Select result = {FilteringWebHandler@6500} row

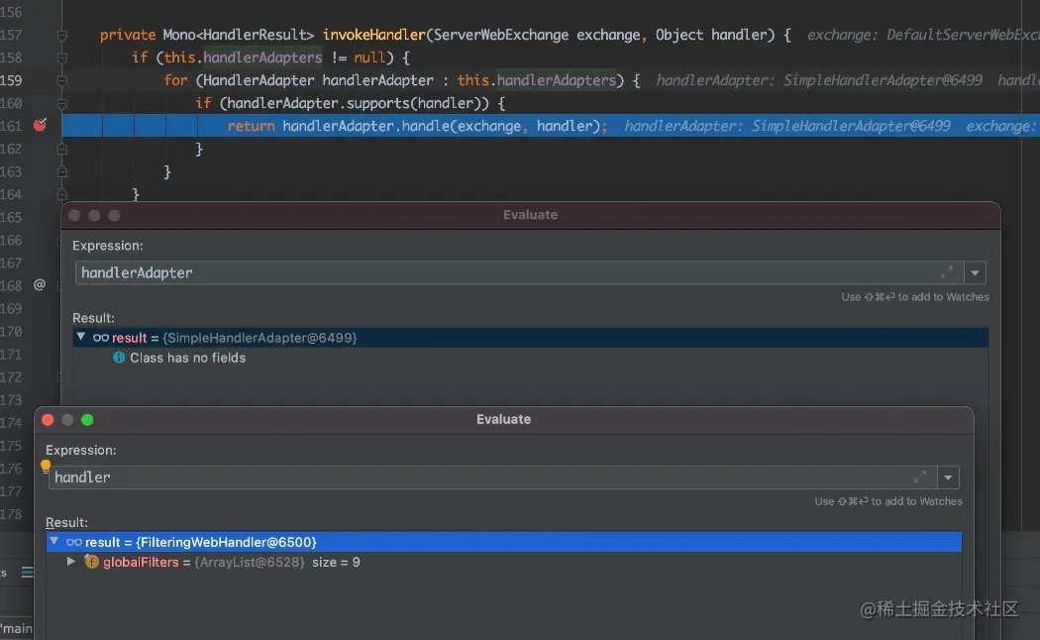[x=504, y=542]
